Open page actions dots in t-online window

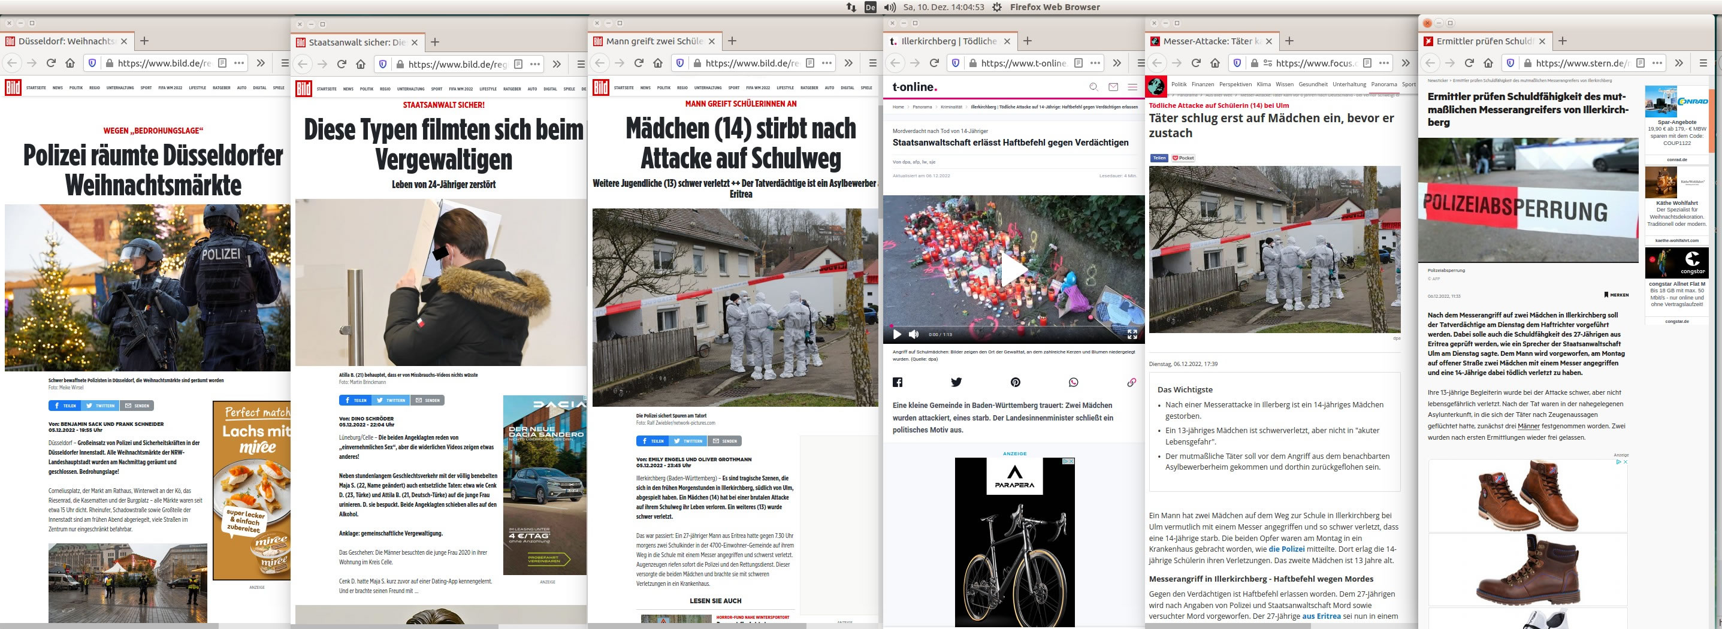pyautogui.click(x=1095, y=63)
